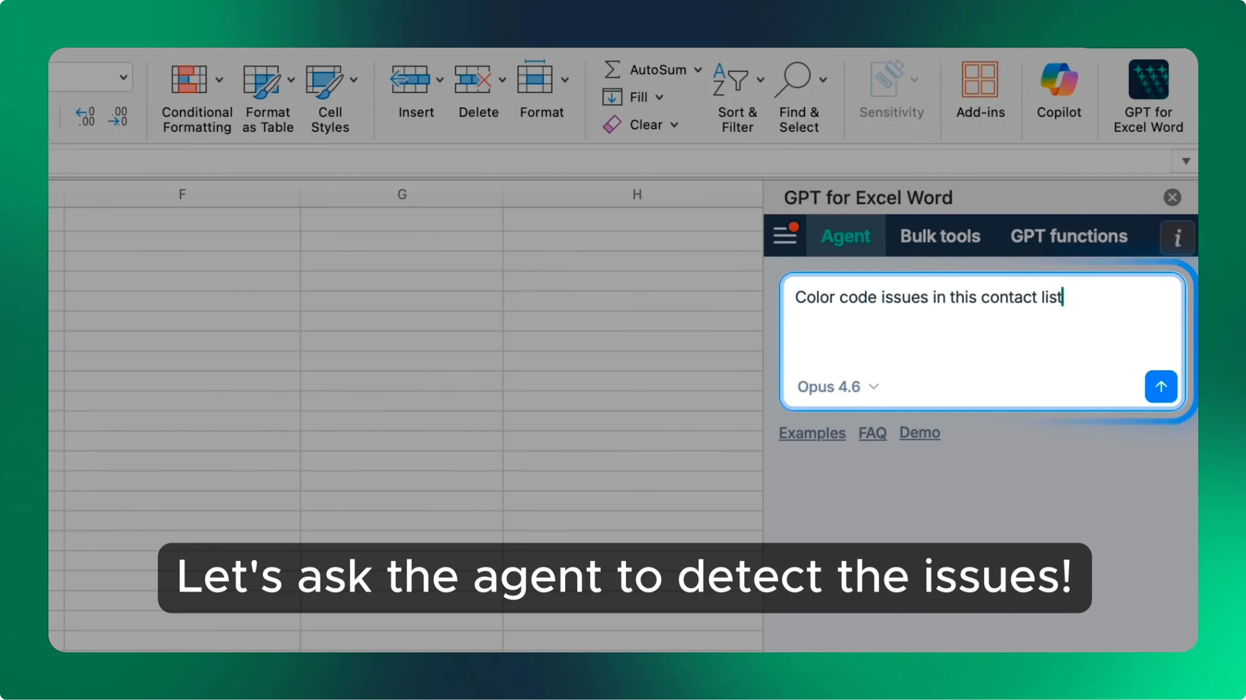Increase decimal places
1246x700 pixels.
point(86,117)
